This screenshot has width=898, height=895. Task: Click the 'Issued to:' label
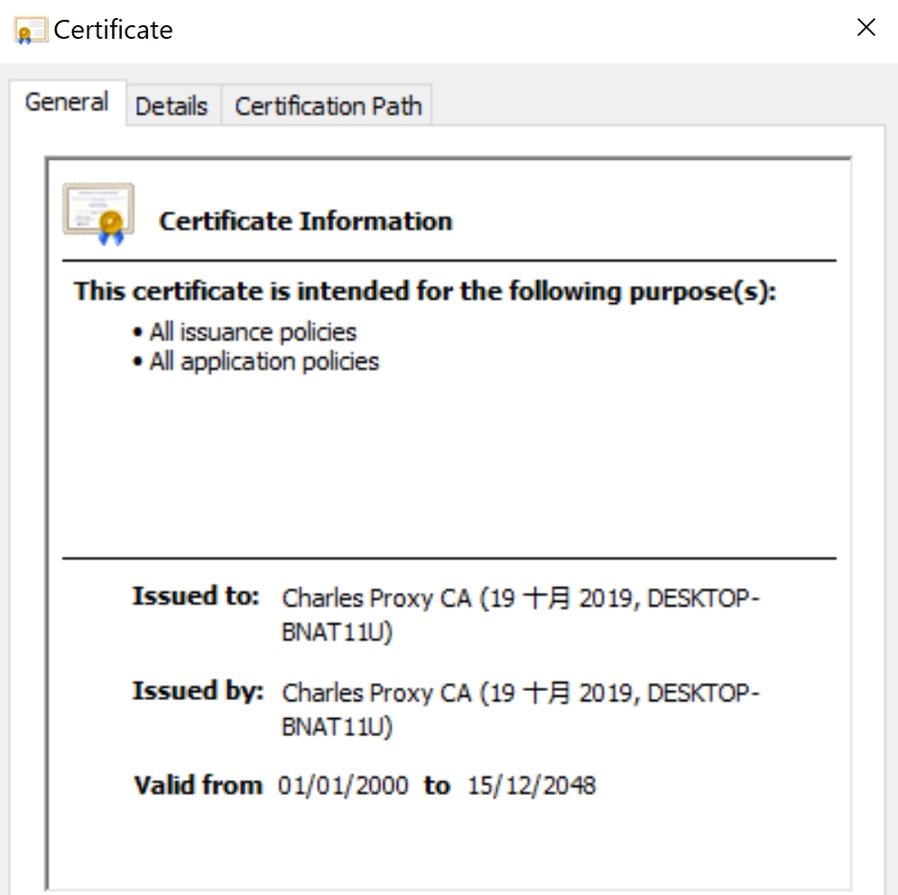[x=196, y=596]
